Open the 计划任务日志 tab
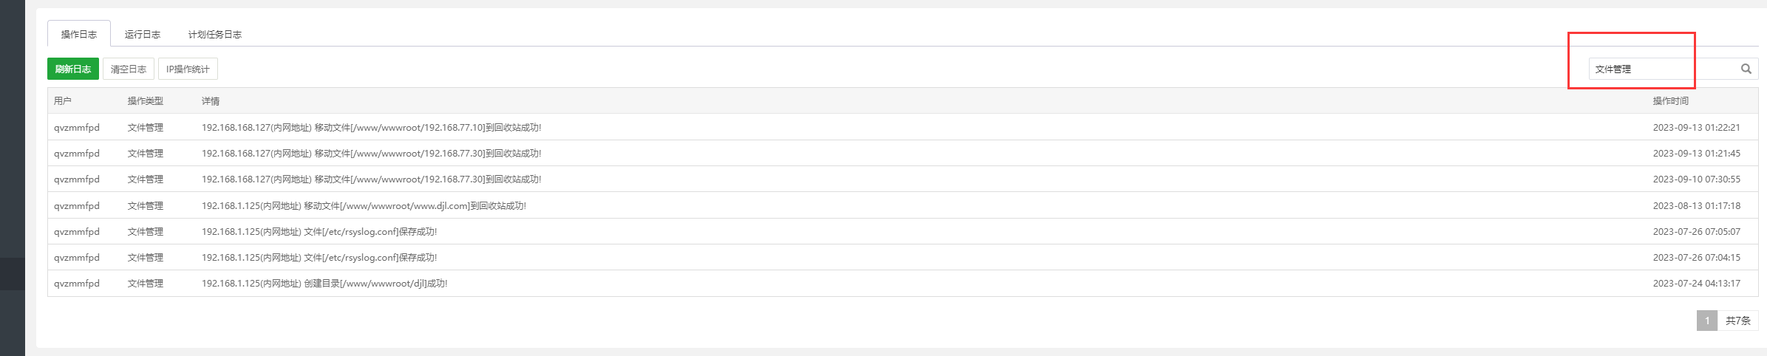This screenshot has width=1767, height=356. click(x=215, y=34)
